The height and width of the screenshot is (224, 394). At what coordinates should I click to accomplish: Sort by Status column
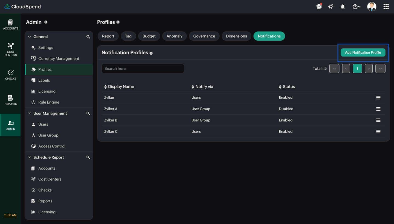pos(287,87)
